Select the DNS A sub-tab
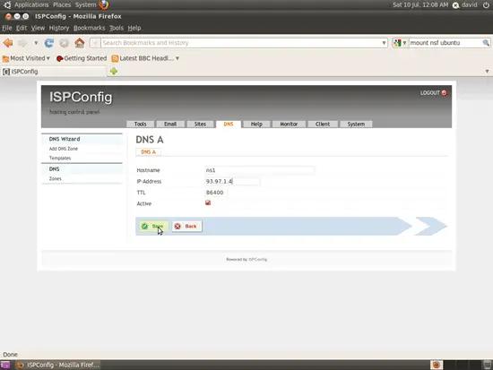Screen dimensions: 493x370 pyautogui.click(x=149, y=151)
